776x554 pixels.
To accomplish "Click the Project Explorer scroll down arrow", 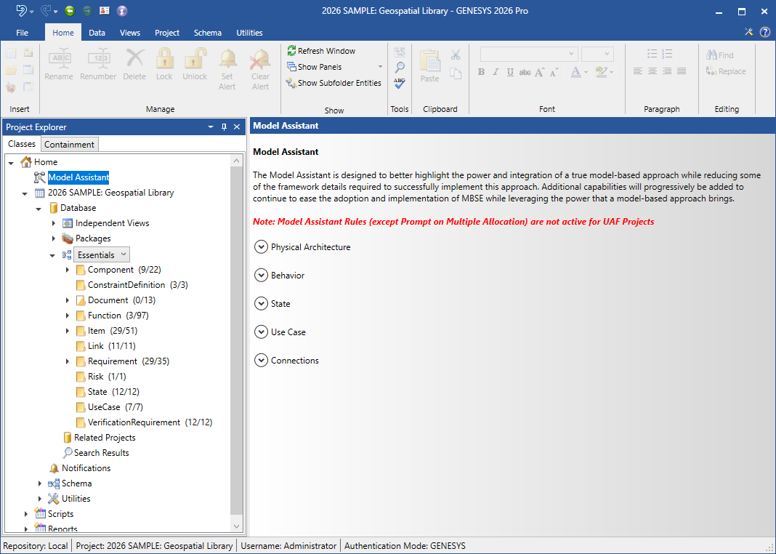I will [x=236, y=526].
